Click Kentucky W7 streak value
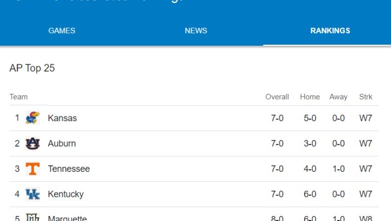The image size is (391, 221). pyautogui.click(x=365, y=194)
